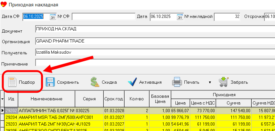Focus the № СФ input field
275x131 pixels.
pos(104,17)
